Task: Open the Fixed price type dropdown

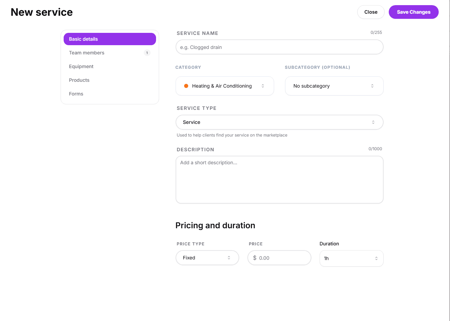Action: pyautogui.click(x=207, y=258)
